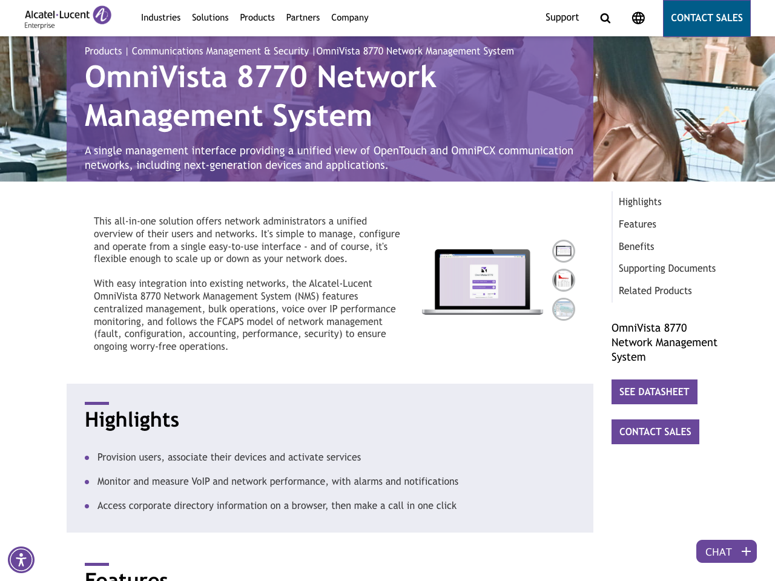Click the header CONTACT SALES button

tap(707, 18)
